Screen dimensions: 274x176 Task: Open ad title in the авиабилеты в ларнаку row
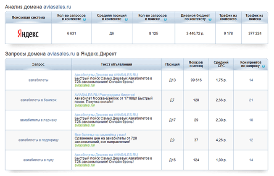106,115
